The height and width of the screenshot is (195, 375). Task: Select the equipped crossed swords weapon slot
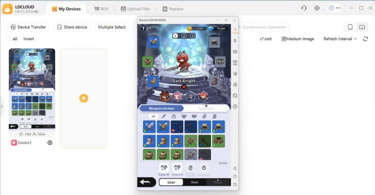[x=153, y=42]
